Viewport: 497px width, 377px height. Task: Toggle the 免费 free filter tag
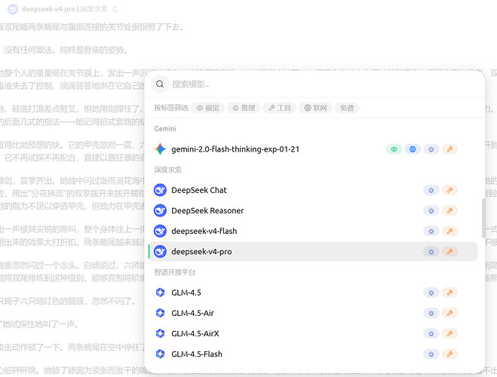coord(347,108)
